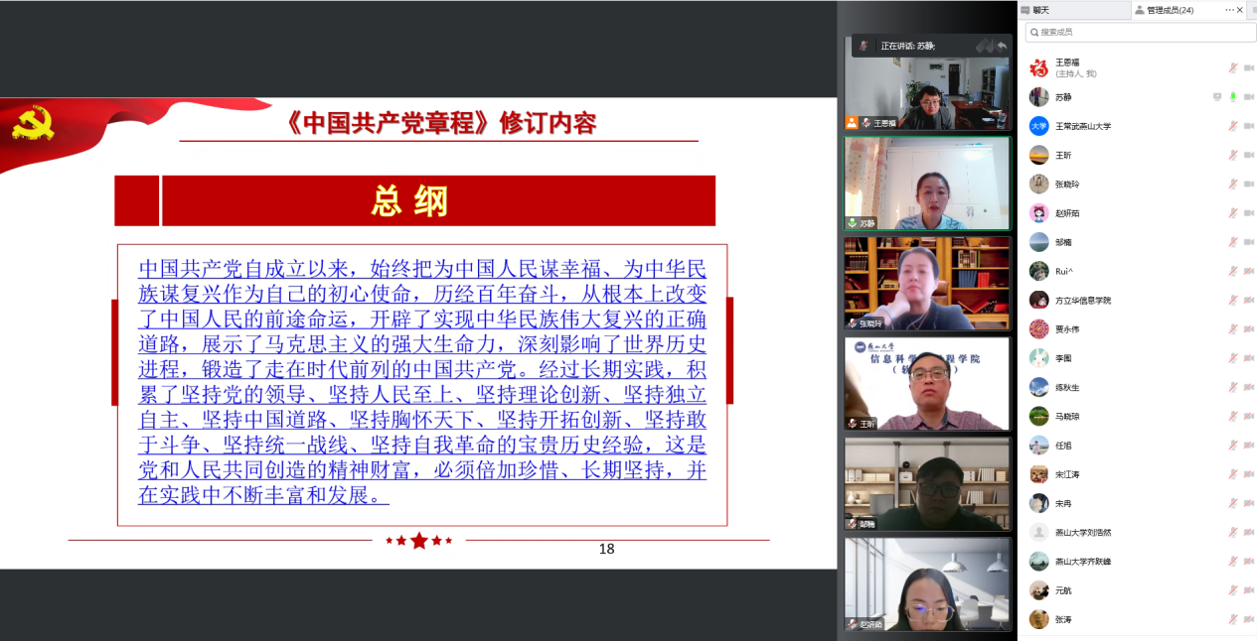Toggle 王恩福's muted microphone in member list
Screen dimensions: 1257x641
tap(1233, 68)
